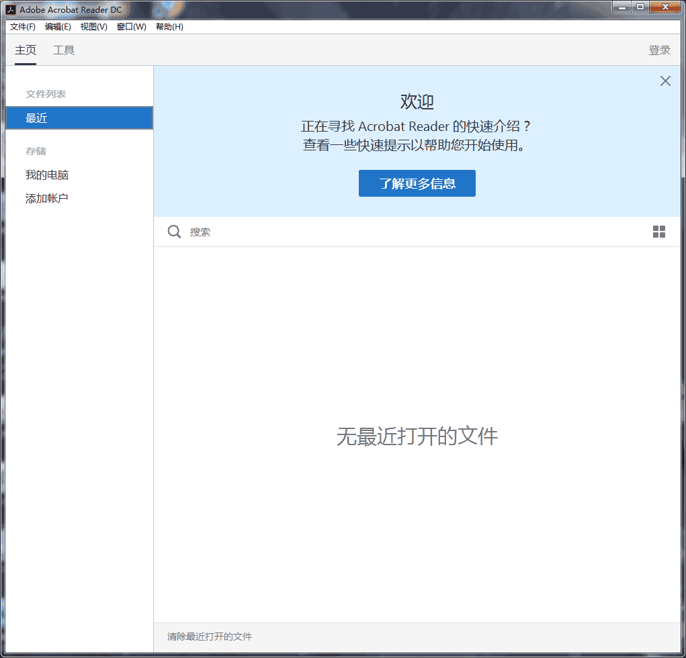This screenshot has width=686, height=658.
Task: Click 添加帐户 in the sidebar
Action: [47, 199]
